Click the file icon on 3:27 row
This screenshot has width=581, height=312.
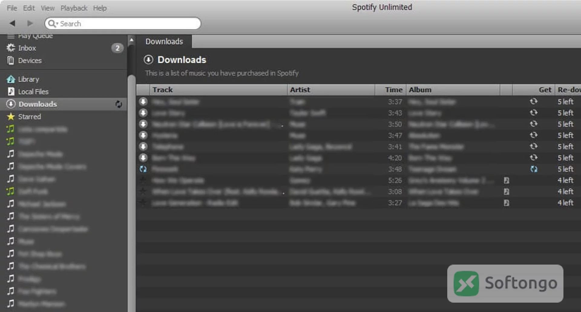point(506,203)
